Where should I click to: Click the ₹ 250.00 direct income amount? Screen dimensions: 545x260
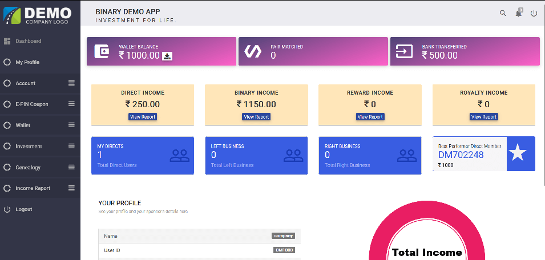tap(143, 104)
